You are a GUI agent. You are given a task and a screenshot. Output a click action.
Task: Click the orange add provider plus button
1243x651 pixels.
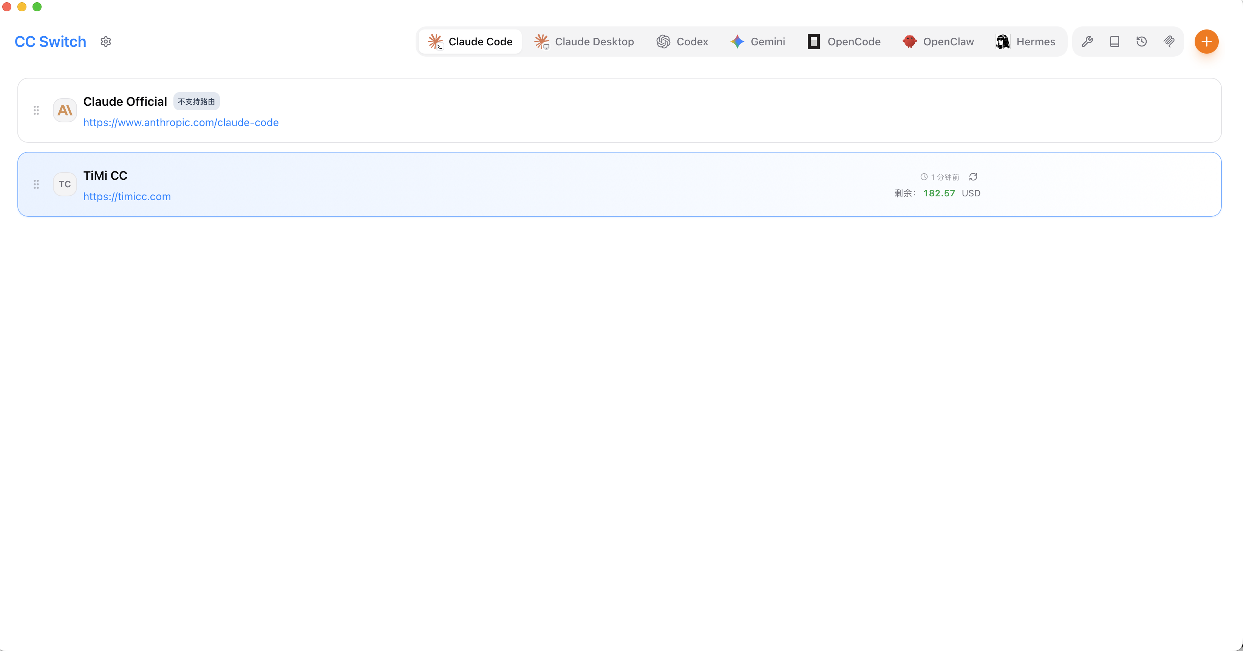(x=1206, y=42)
